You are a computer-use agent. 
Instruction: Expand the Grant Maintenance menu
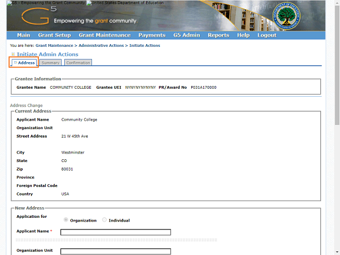click(x=104, y=36)
